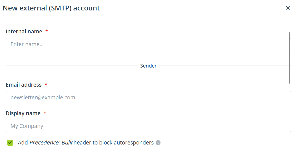Screen dimensions: 296x158
Task: Click the "Email address" field label
Action: 24,85
